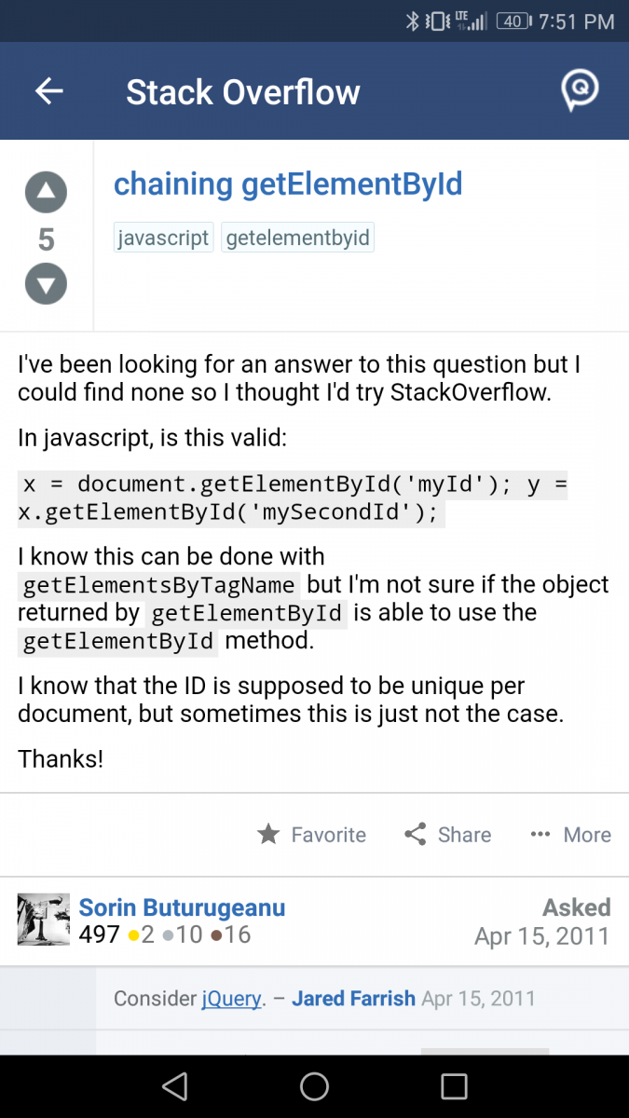Screen dimensions: 629x1118
Task: Tap the Favorite star icon
Action: (268, 835)
